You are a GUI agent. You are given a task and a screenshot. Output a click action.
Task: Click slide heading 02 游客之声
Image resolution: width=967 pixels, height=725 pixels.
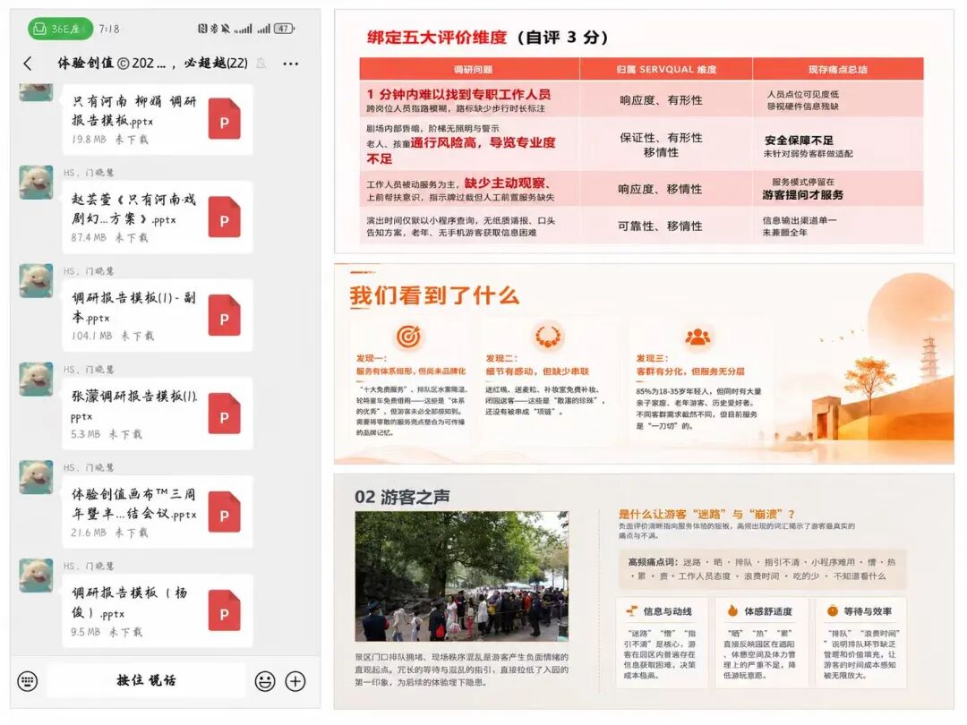click(402, 497)
